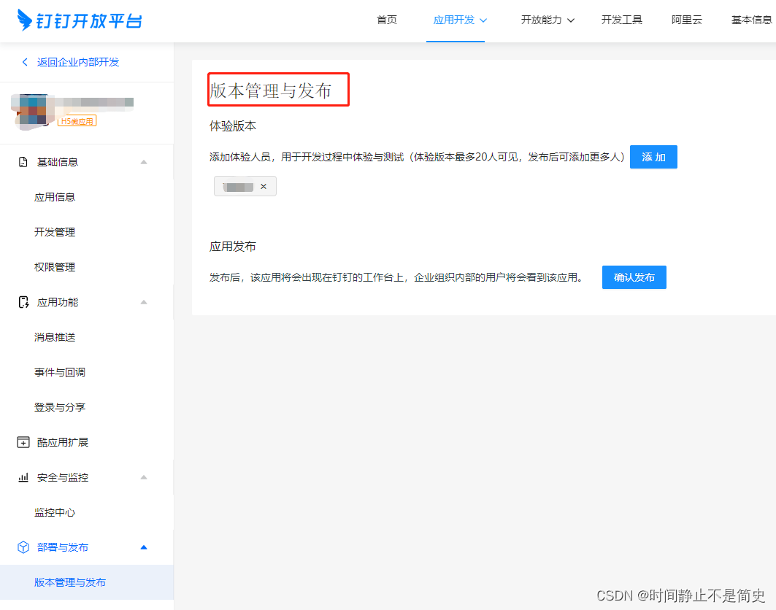This screenshot has height=610, width=776.
Task: Click the 安全与监控 chart icon
Action: pos(22,476)
